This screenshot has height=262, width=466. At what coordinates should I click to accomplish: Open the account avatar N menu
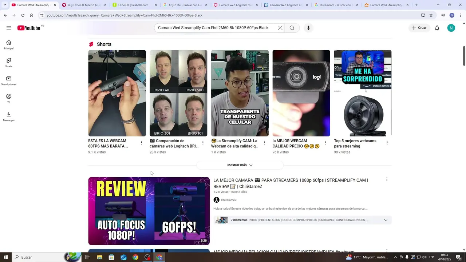click(x=451, y=28)
